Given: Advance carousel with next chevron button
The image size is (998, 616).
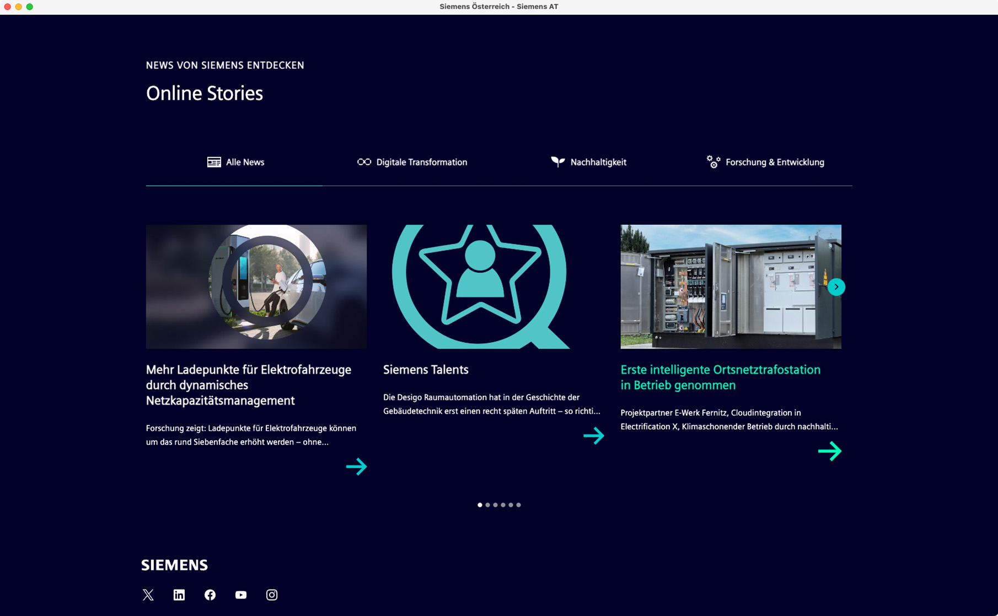Looking at the screenshot, I should [836, 287].
